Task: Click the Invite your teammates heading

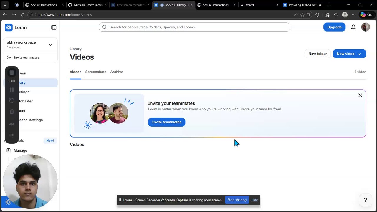Action: (171, 103)
